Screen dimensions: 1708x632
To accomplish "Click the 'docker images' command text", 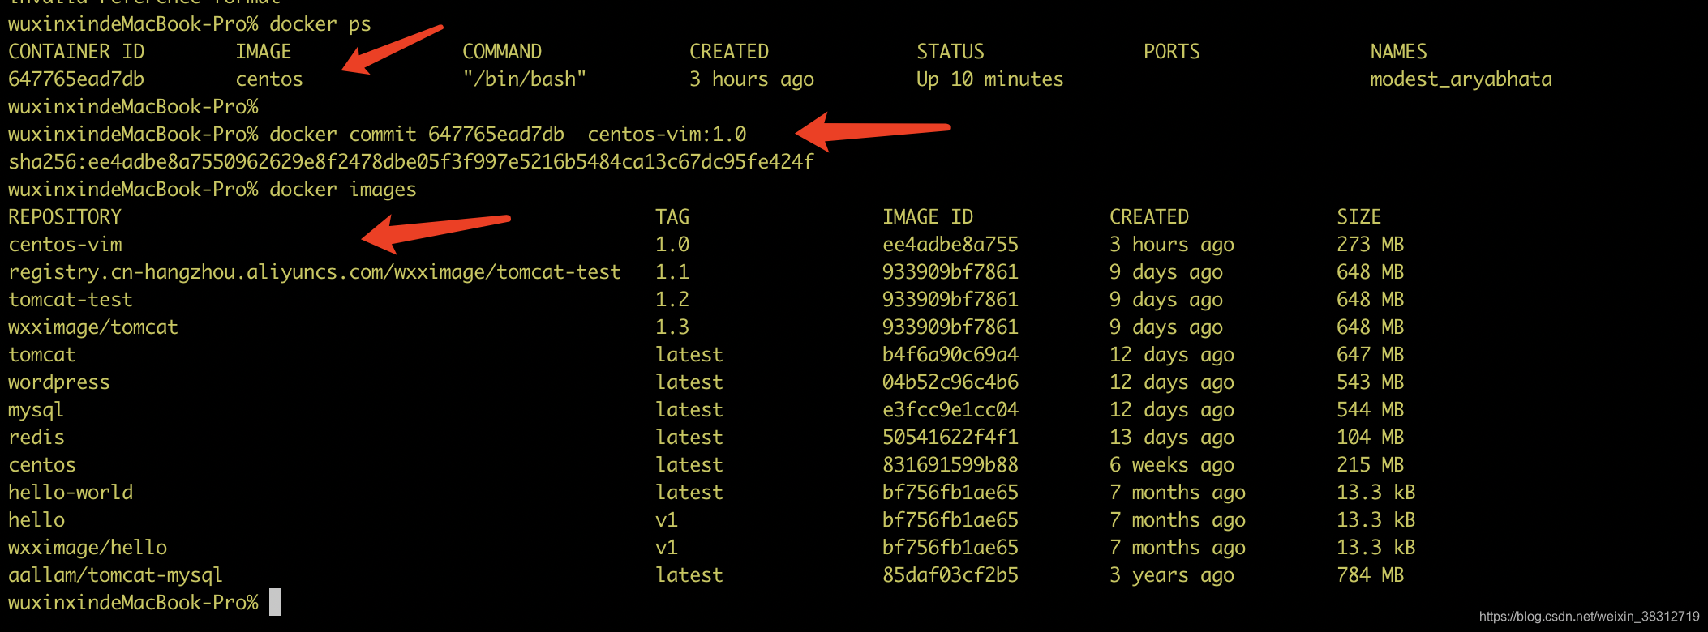I will 342,190.
